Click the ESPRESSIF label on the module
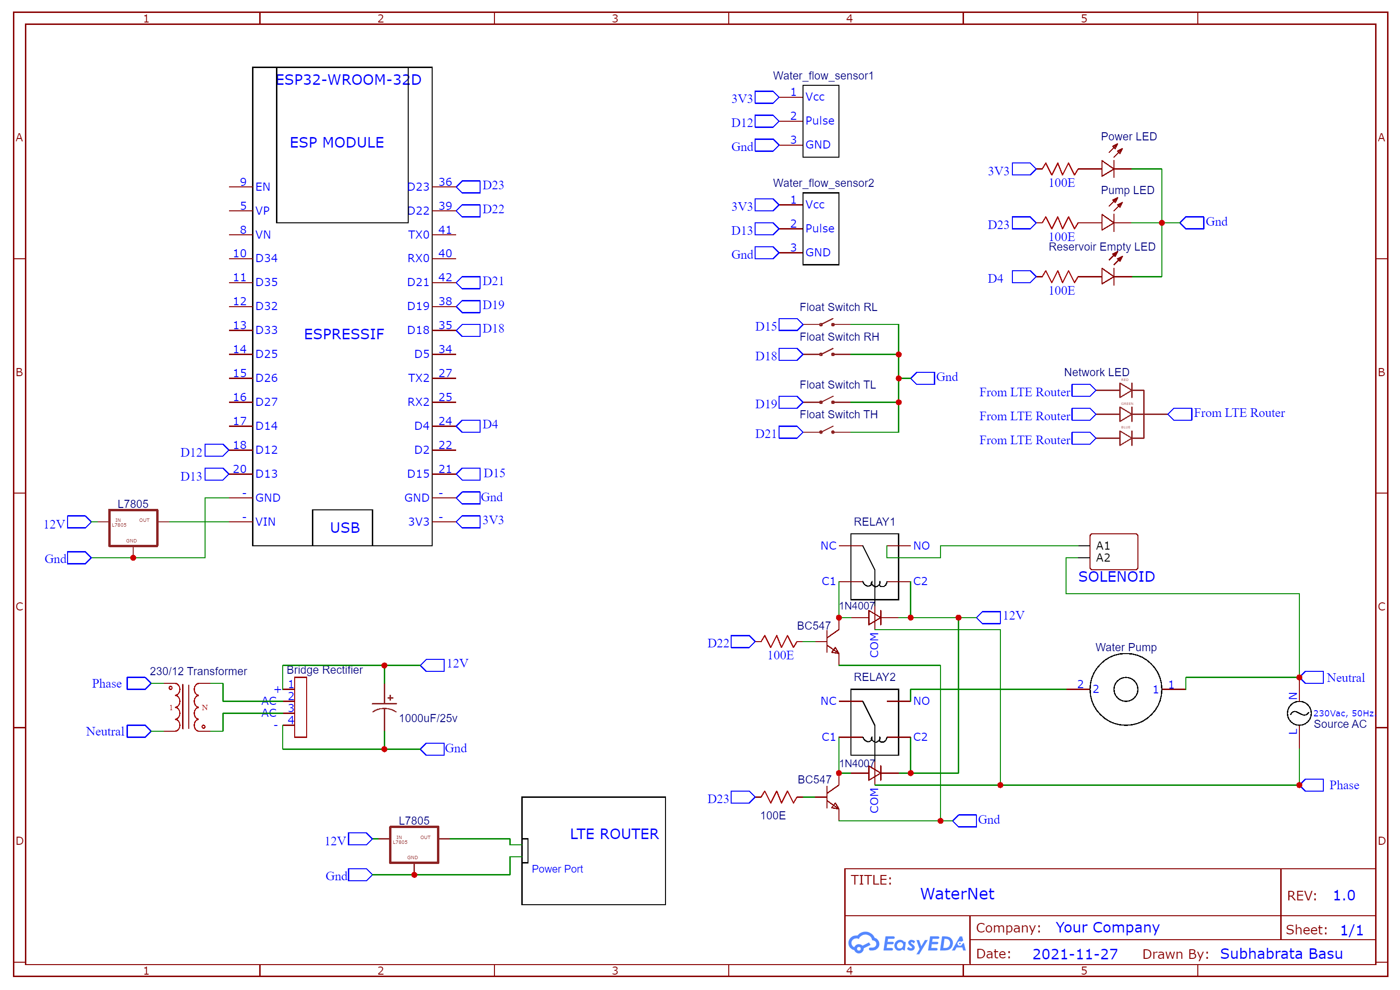 pos(344,334)
